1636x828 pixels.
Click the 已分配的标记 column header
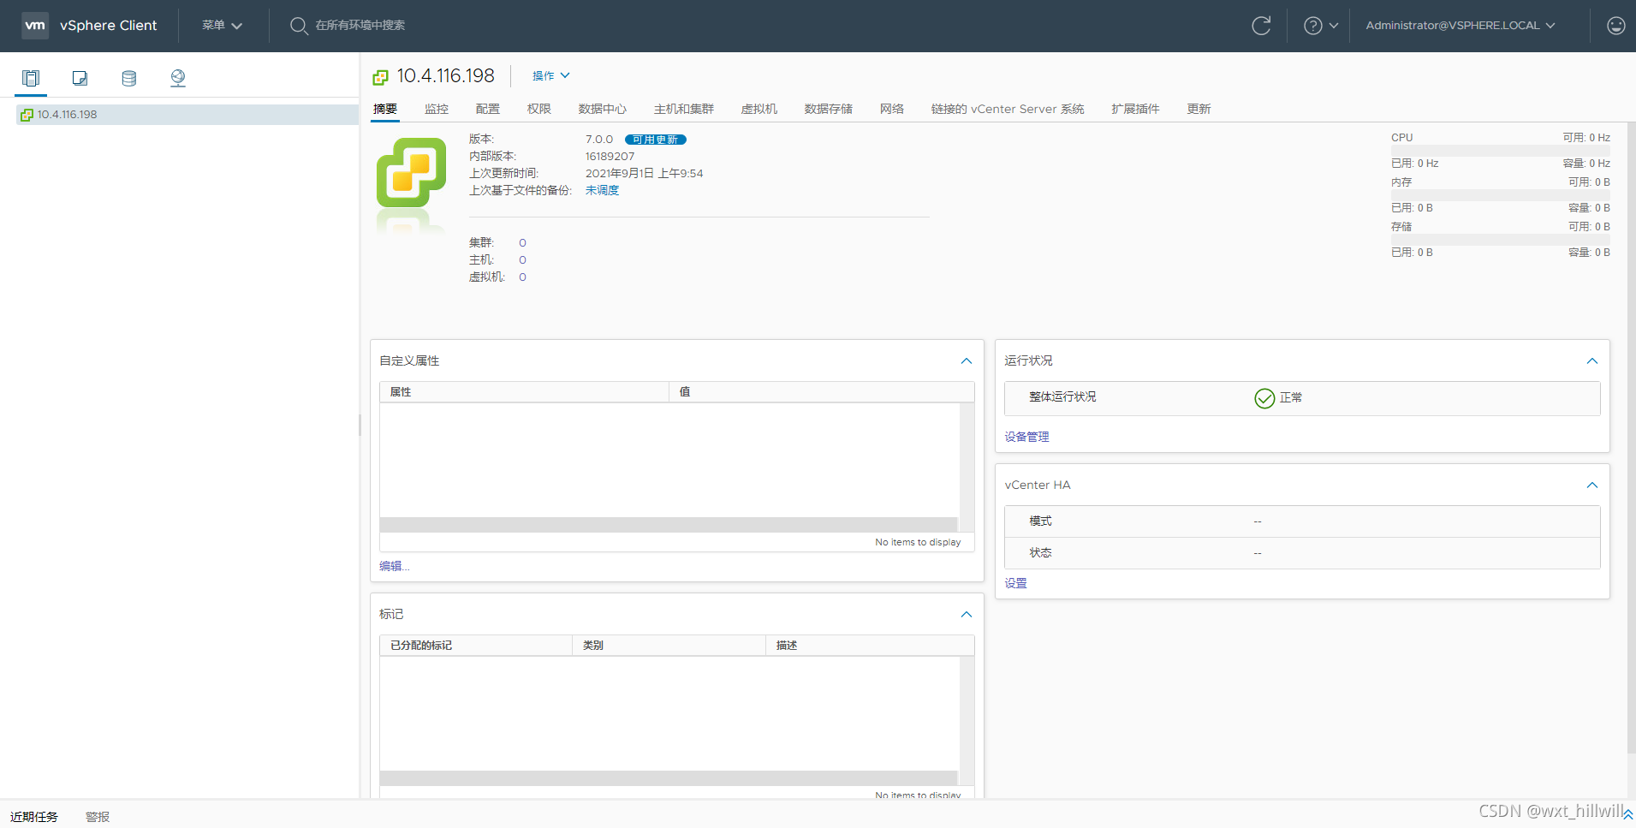476,646
